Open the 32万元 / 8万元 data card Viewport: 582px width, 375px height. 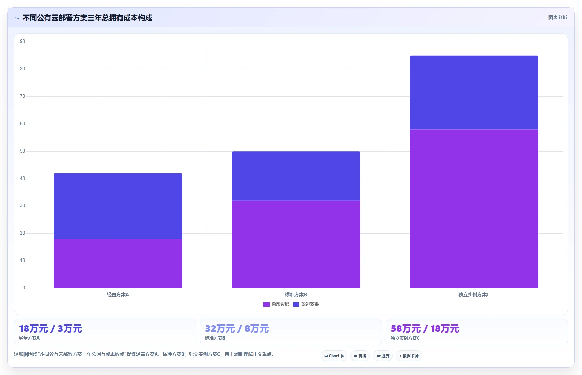point(291,332)
